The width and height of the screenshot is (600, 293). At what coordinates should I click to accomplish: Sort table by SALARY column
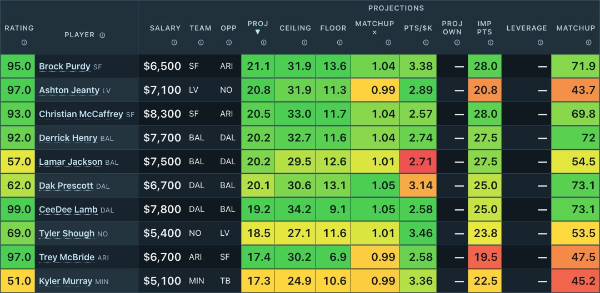(x=165, y=28)
